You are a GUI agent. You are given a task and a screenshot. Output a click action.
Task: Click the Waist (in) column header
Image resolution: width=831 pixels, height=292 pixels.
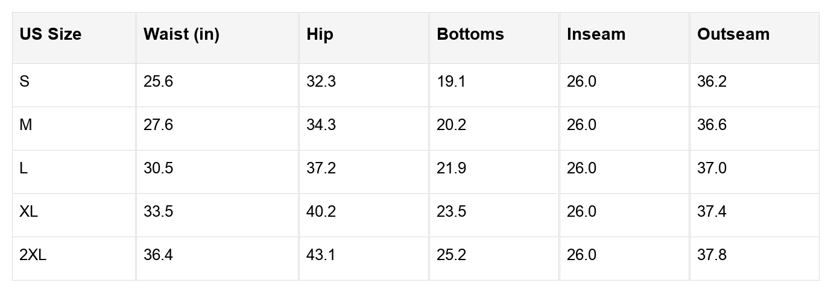tap(182, 34)
